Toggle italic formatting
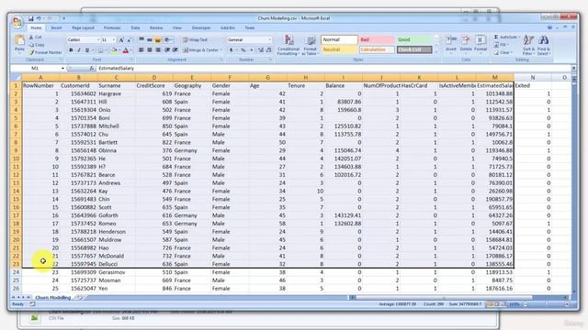The width and height of the screenshot is (588, 330). pyautogui.click(x=79, y=49)
